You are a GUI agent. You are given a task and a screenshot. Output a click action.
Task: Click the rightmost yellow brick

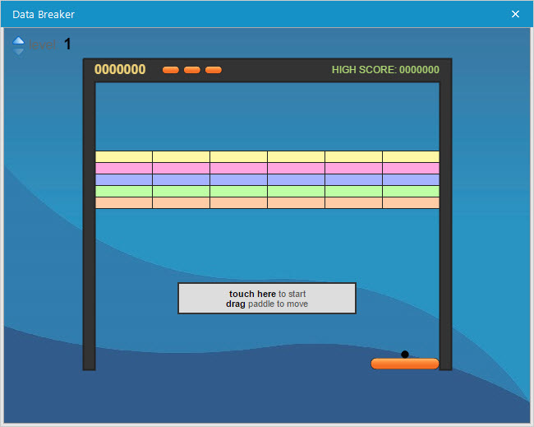click(x=411, y=156)
